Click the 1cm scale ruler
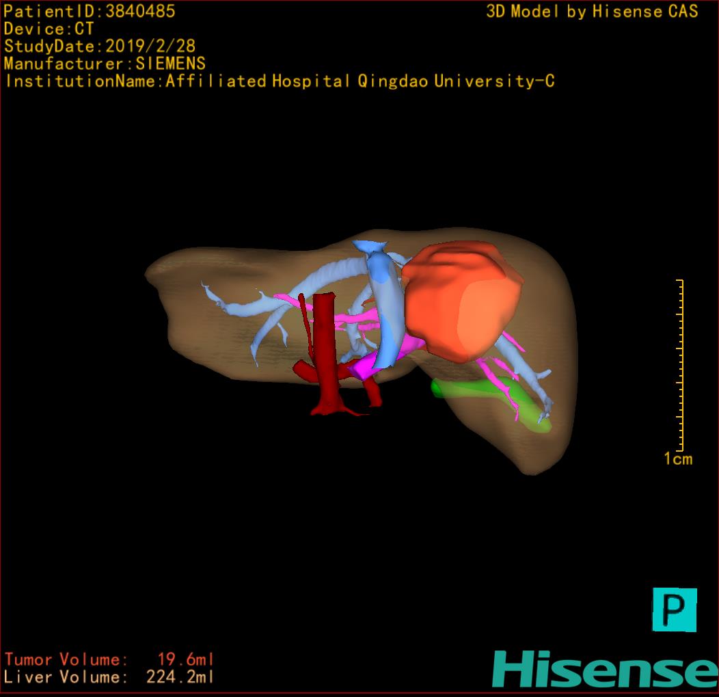 pos(681,365)
